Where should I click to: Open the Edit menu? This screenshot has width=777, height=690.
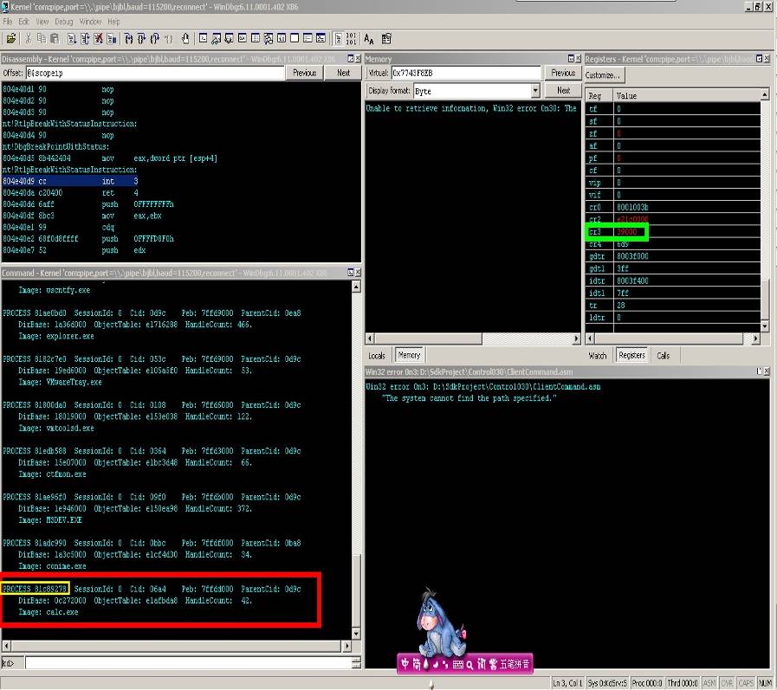tap(23, 22)
